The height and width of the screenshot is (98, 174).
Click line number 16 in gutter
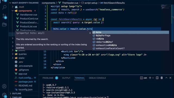point(45,55)
